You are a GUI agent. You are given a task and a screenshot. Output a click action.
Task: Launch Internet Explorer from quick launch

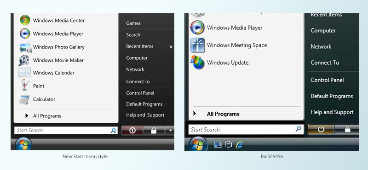(x=239, y=145)
